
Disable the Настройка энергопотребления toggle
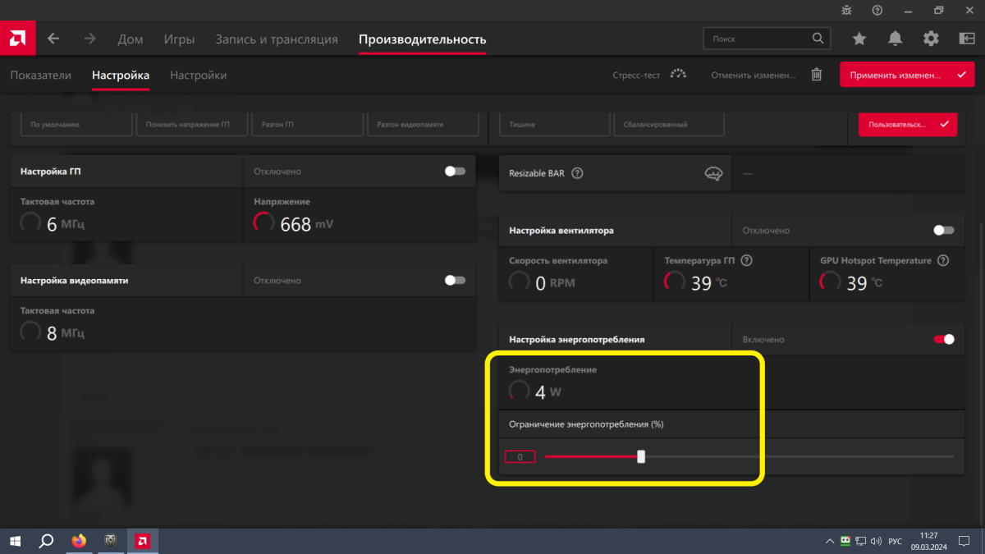944,339
